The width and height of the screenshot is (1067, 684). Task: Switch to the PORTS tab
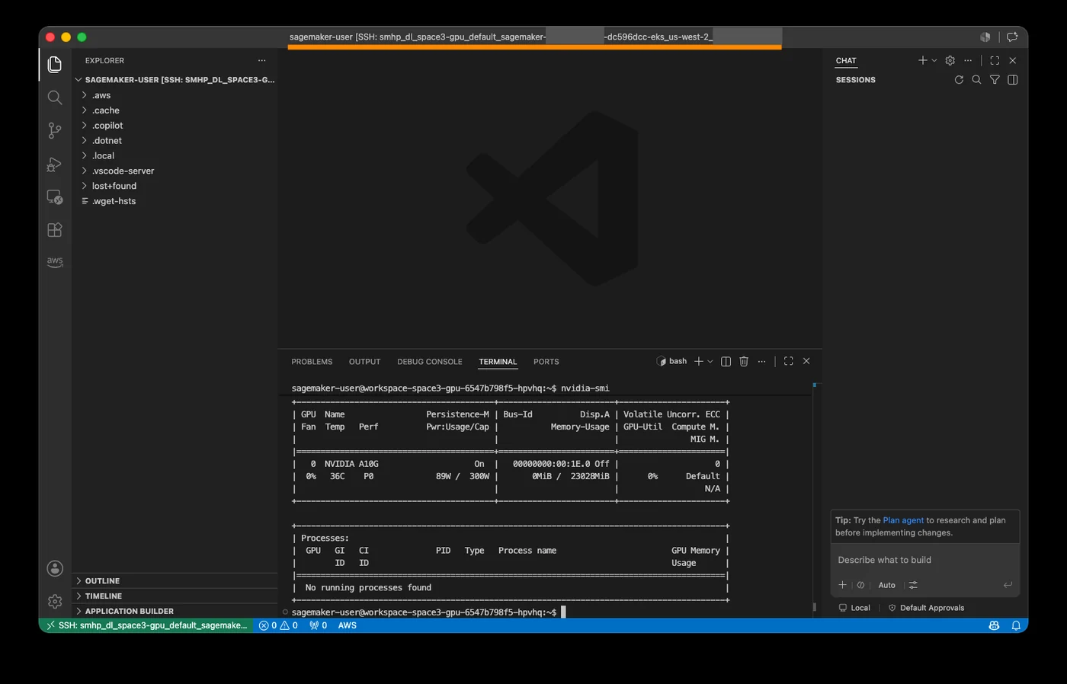546,362
